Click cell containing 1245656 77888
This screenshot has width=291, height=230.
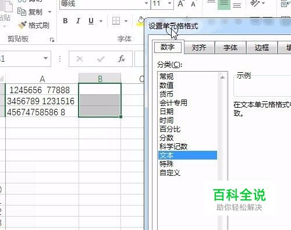(x=42, y=89)
